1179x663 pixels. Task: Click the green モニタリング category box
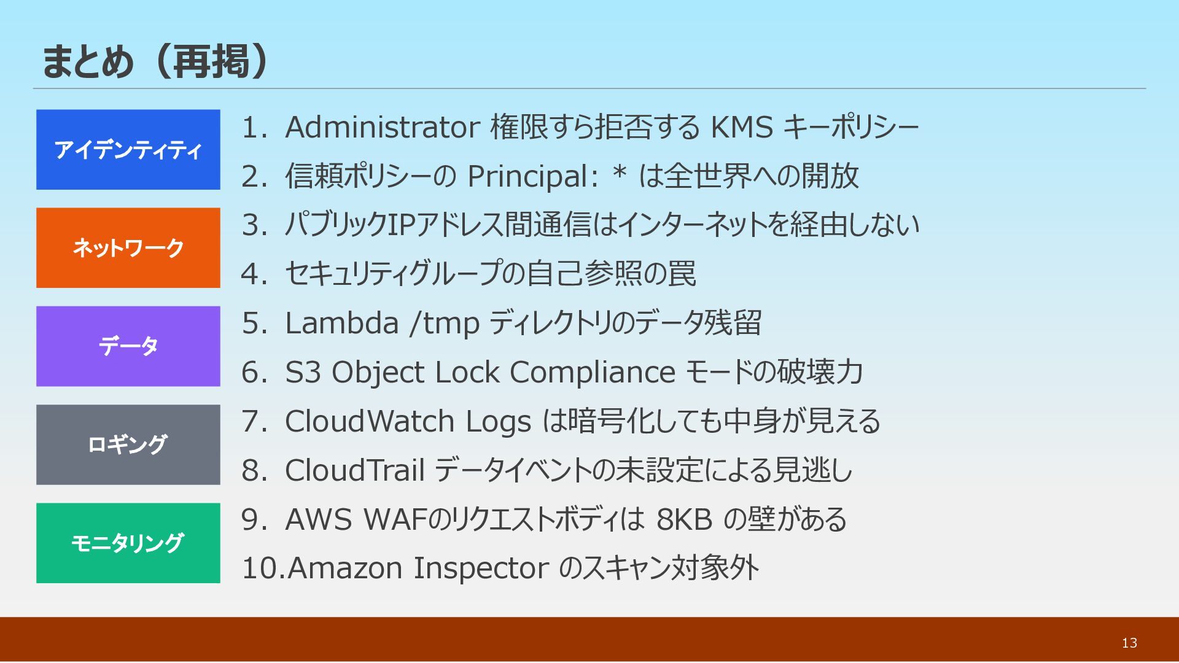click(x=128, y=543)
